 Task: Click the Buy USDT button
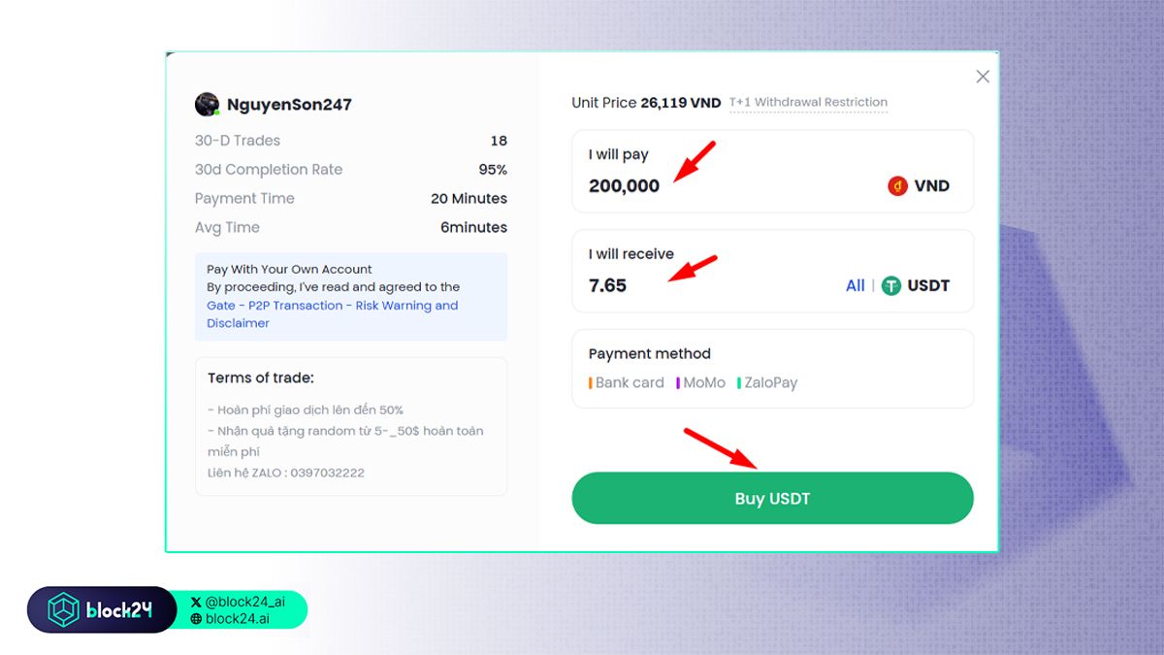pos(772,499)
